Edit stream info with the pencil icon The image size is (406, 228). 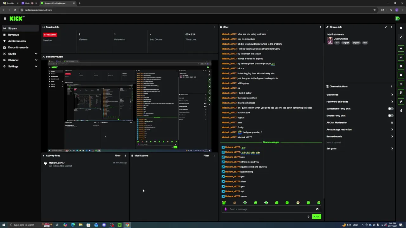386,27
